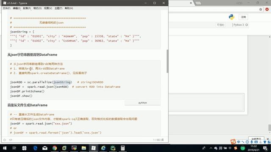
Task: Open the 格式(O) menu in Typora
Action: coord(37,8)
